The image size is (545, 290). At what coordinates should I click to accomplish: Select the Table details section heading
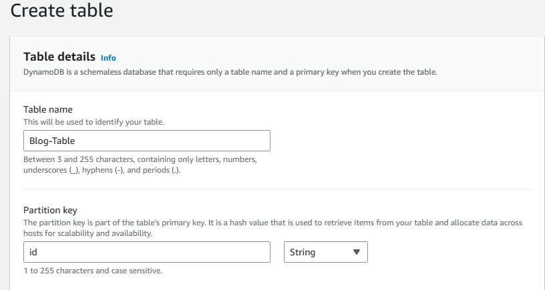(59, 57)
